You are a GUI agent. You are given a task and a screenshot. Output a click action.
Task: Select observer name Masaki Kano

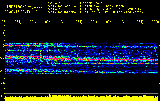(x=93, y=3)
